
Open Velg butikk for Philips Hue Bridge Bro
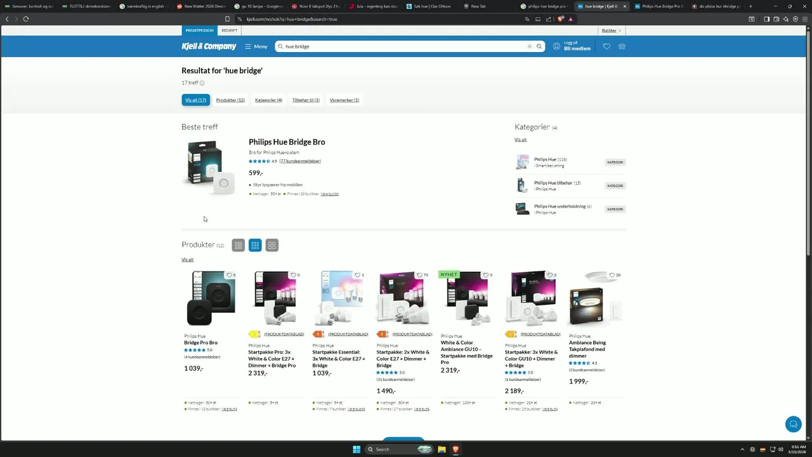[330, 194]
